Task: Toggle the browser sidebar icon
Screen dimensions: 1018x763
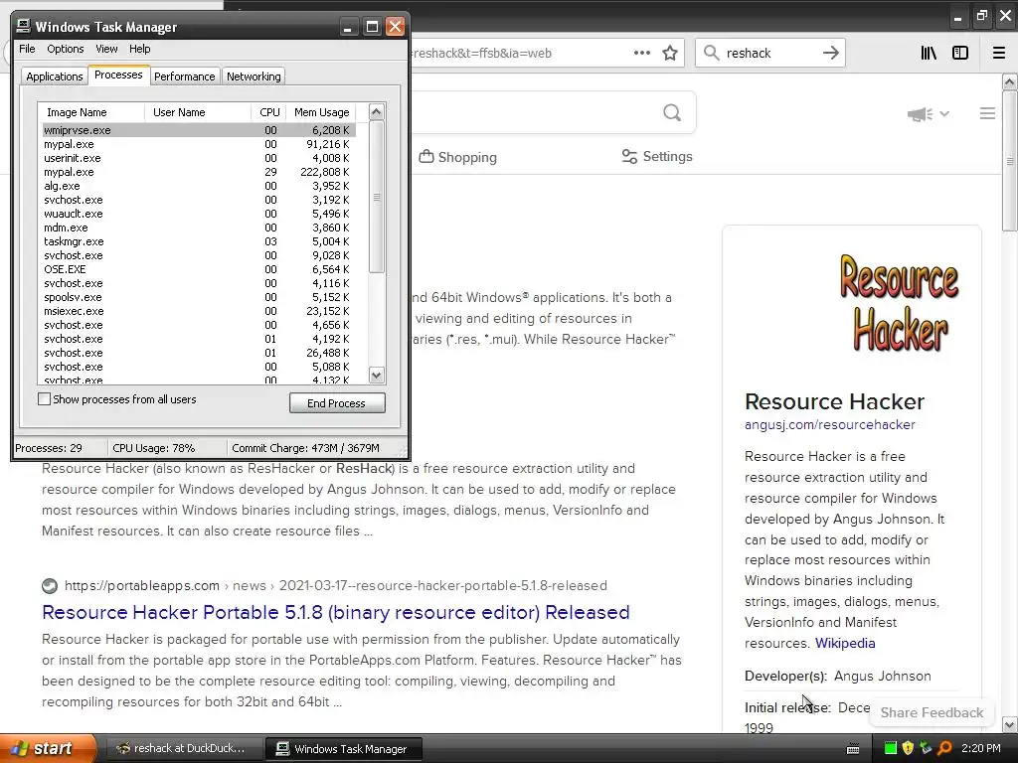Action: [x=960, y=54]
